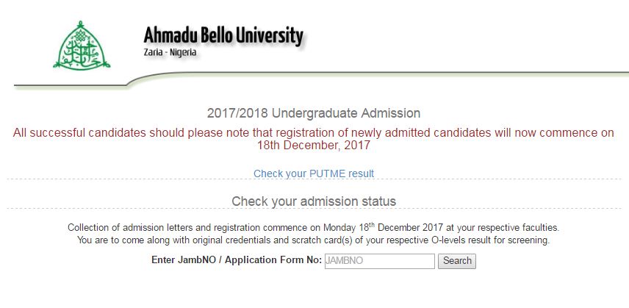This screenshot has width=629, height=308.
Task: Click the "O-levels result for screening" text
Action: [484, 240]
